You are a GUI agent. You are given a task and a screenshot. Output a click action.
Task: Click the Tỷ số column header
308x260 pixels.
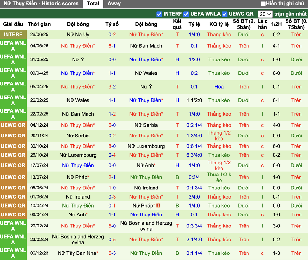click(112, 24)
